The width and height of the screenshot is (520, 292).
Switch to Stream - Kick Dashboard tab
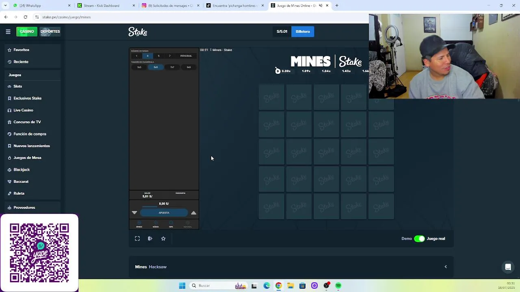point(106,6)
